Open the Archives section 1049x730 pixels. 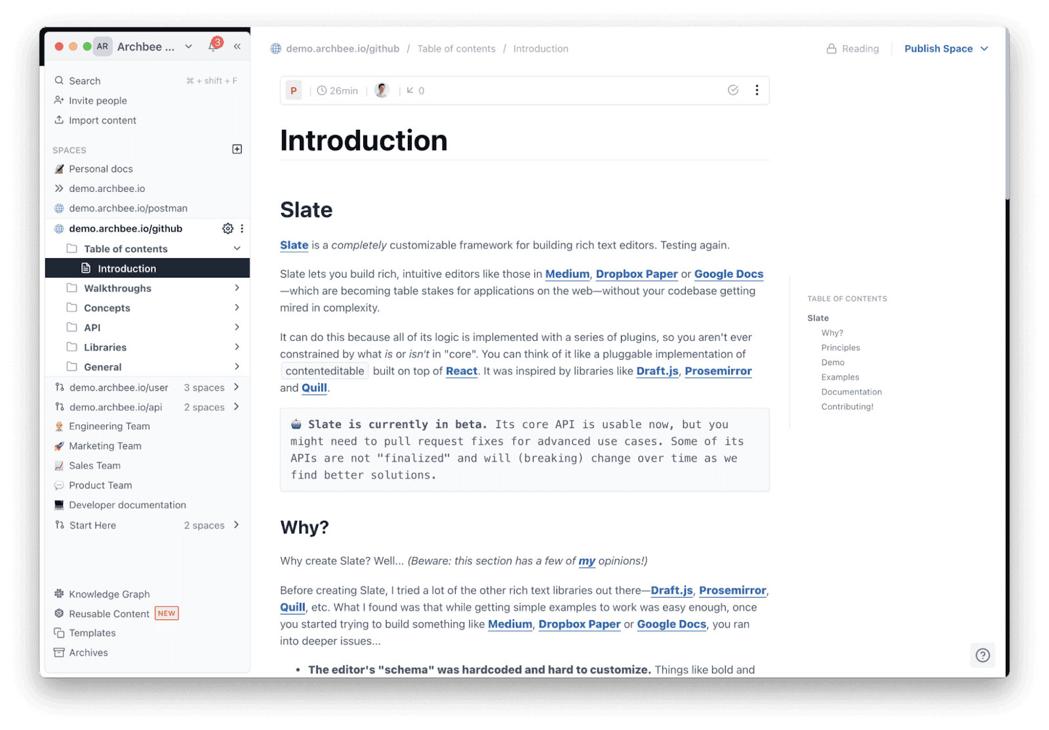coord(88,652)
